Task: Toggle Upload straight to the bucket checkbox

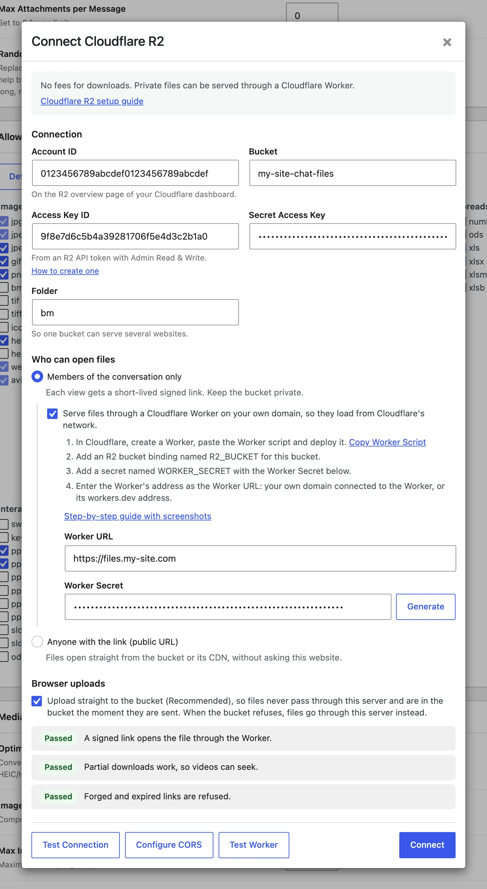Action: [37, 701]
